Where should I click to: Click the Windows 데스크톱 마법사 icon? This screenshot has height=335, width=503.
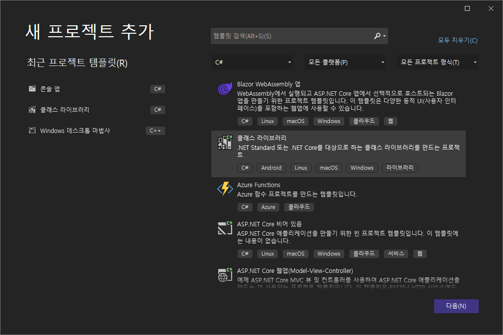pos(32,130)
